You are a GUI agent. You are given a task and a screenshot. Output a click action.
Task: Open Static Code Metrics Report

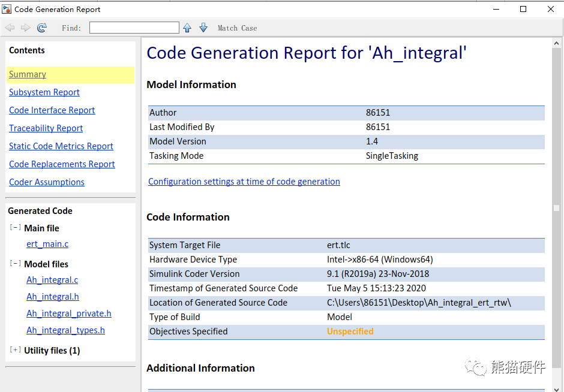pos(61,146)
